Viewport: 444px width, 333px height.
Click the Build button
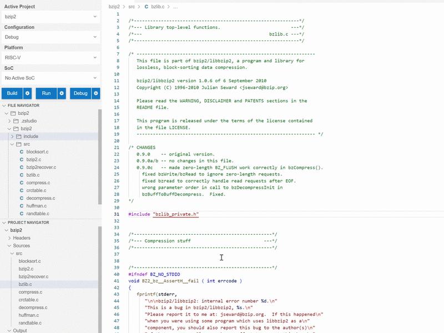[12, 93]
